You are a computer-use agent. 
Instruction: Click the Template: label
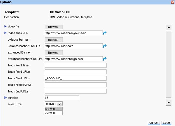coord(12,12)
